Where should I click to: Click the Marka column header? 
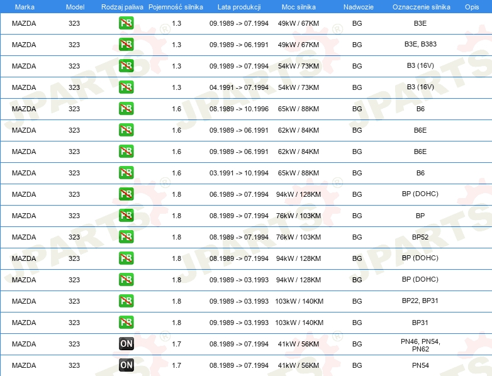[25, 7]
